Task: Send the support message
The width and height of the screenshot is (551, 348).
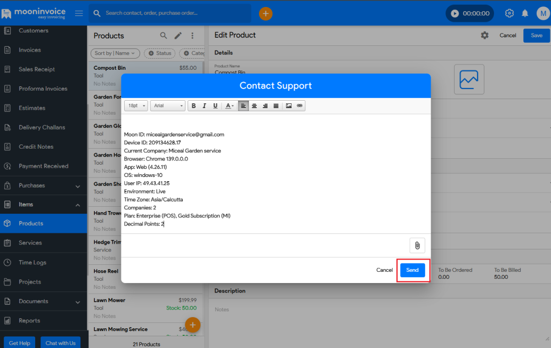Action: (x=412, y=270)
